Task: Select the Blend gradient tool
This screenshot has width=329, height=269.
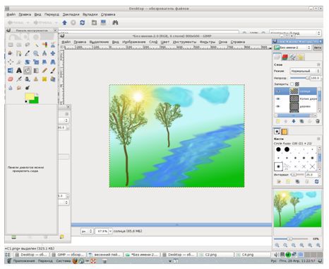Action: click(x=36, y=70)
